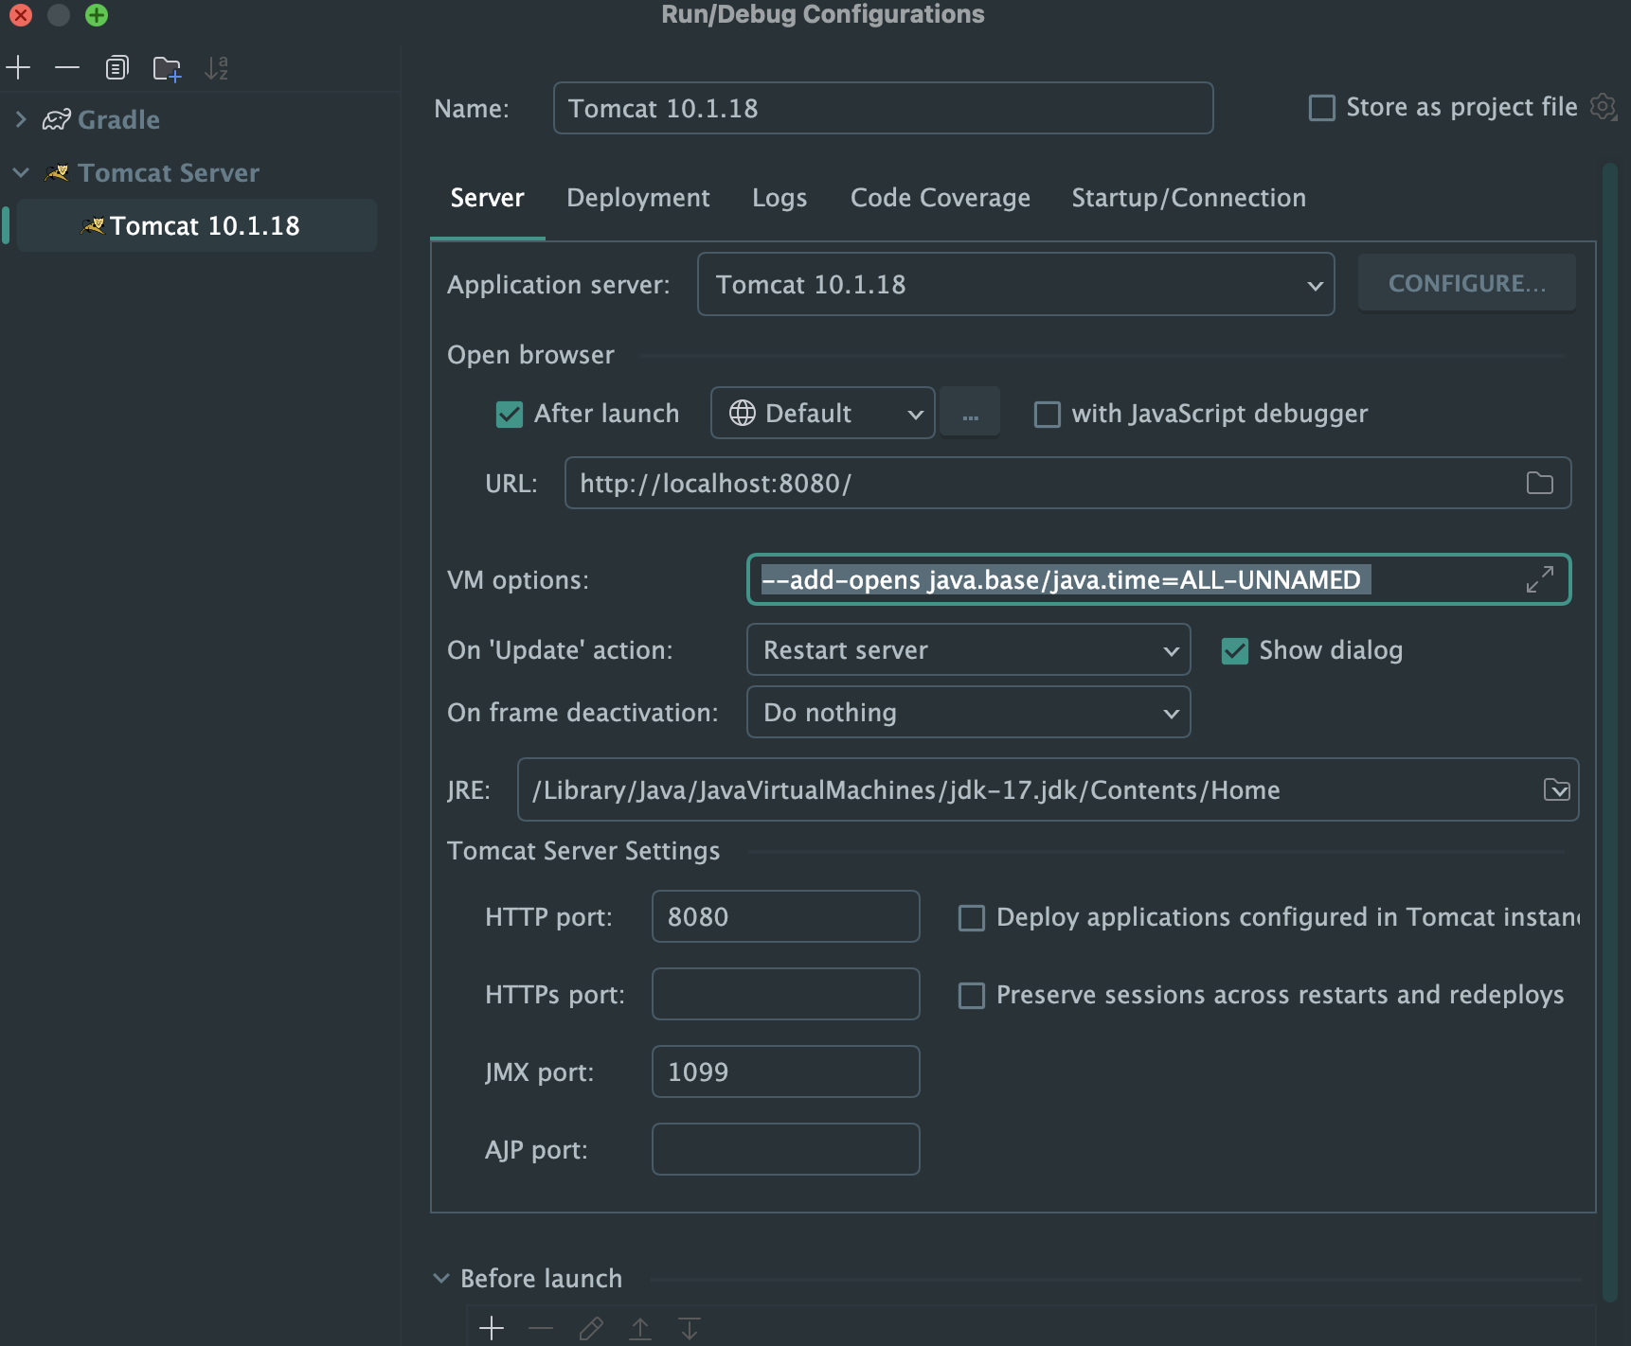1631x1346 pixels.
Task: Collapse the Tomcat Server tree node
Action: tap(21, 172)
